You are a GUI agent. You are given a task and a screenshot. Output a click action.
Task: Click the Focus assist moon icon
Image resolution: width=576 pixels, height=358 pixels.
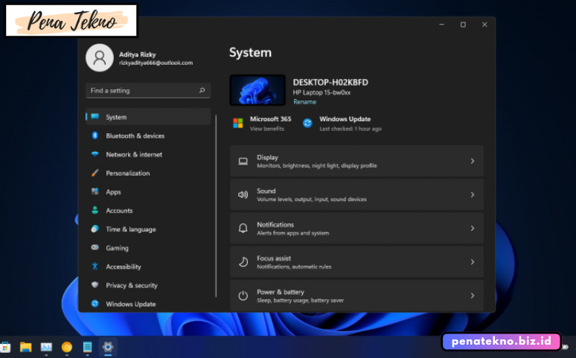(243, 262)
